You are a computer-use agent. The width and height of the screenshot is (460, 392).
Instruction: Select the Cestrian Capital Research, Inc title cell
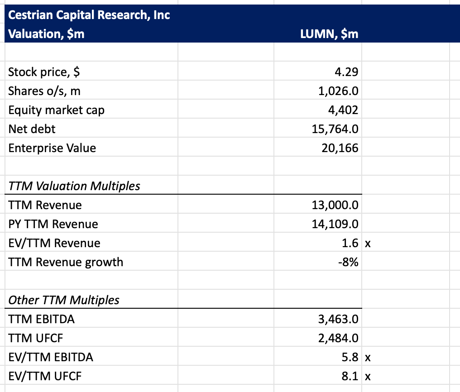(x=89, y=15)
